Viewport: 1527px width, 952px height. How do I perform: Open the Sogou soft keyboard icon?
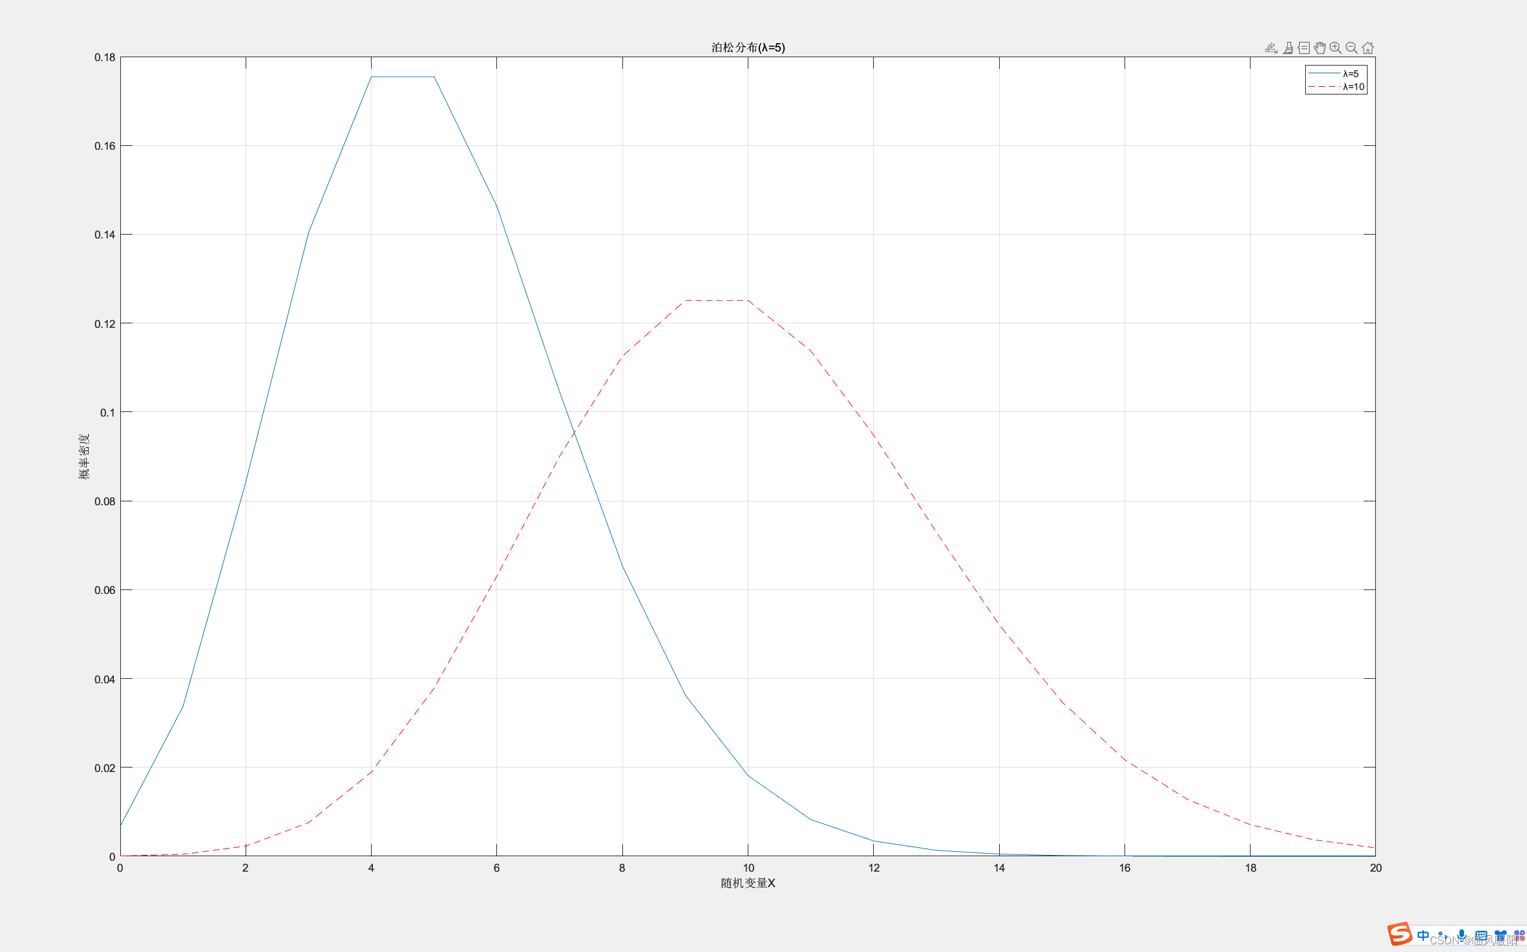pyautogui.click(x=1481, y=935)
